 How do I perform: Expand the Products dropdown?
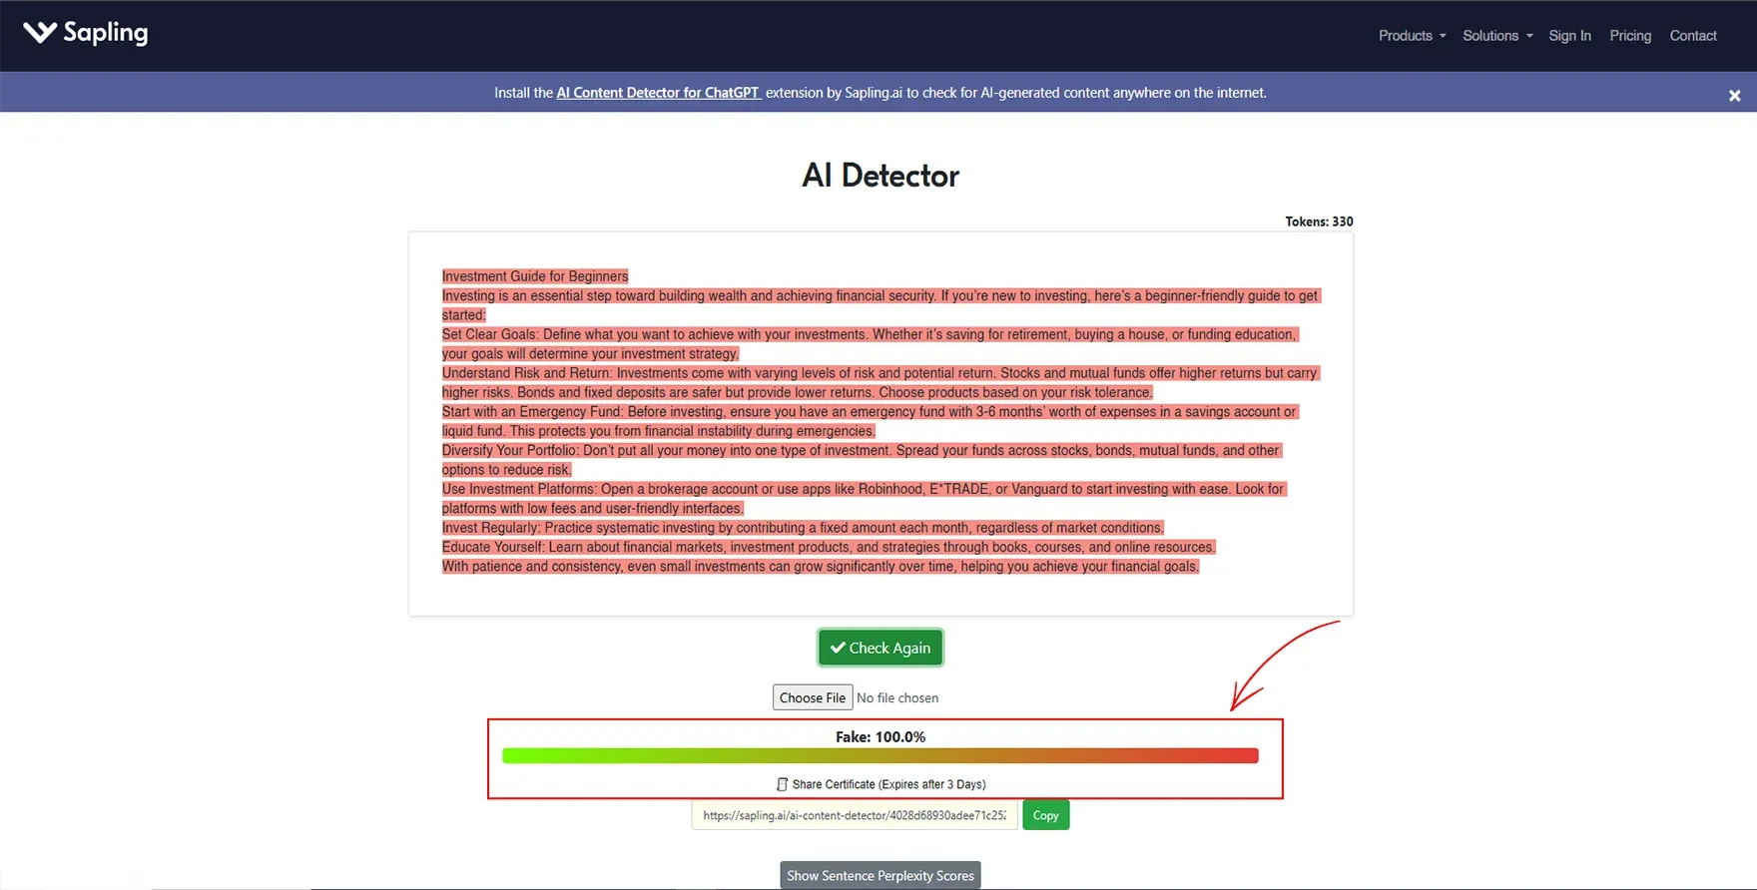coord(1412,36)
